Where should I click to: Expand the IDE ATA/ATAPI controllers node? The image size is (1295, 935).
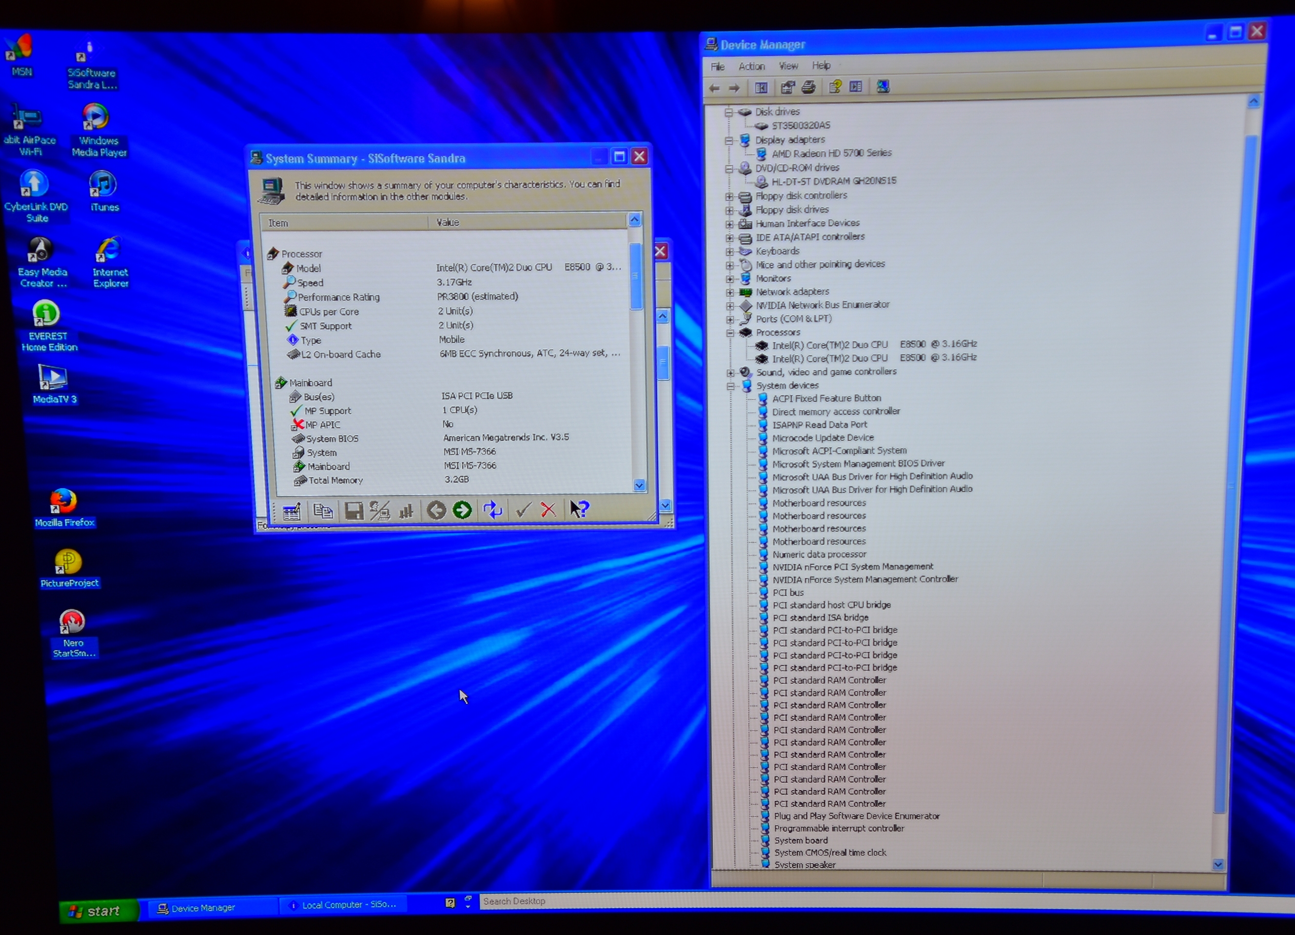coord(729,238)
